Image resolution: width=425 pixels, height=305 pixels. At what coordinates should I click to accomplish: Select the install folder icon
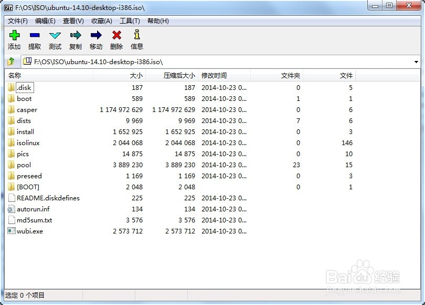click(x=11, y=131)
